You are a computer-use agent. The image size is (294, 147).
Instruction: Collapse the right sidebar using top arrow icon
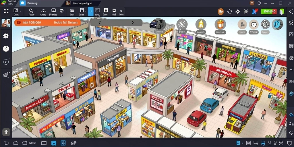click(291, 11)
